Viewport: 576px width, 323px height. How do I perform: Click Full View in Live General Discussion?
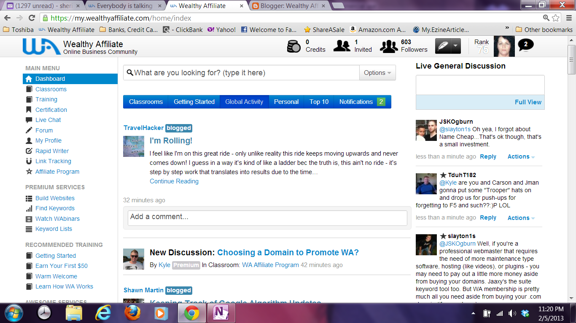(x=528, y=102)
